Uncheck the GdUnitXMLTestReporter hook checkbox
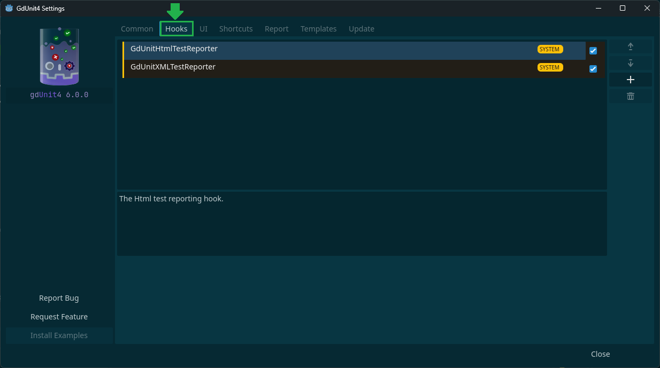This screenshot has width=660, height=368. click(593, 69)
